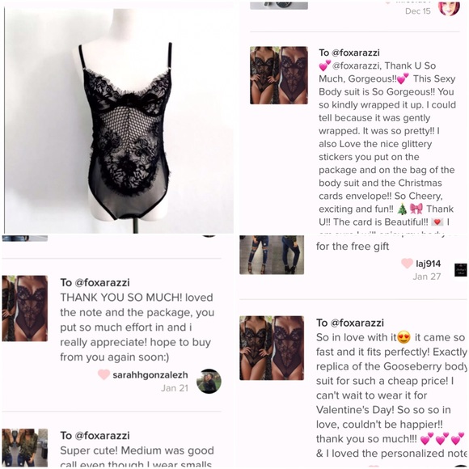The width and height of the screenshot is (469, 469).
Task: Open bodysuit thumbnail beside 'THANK YOU SO MUCH!' comment
Action: click(x=25, y=308)
